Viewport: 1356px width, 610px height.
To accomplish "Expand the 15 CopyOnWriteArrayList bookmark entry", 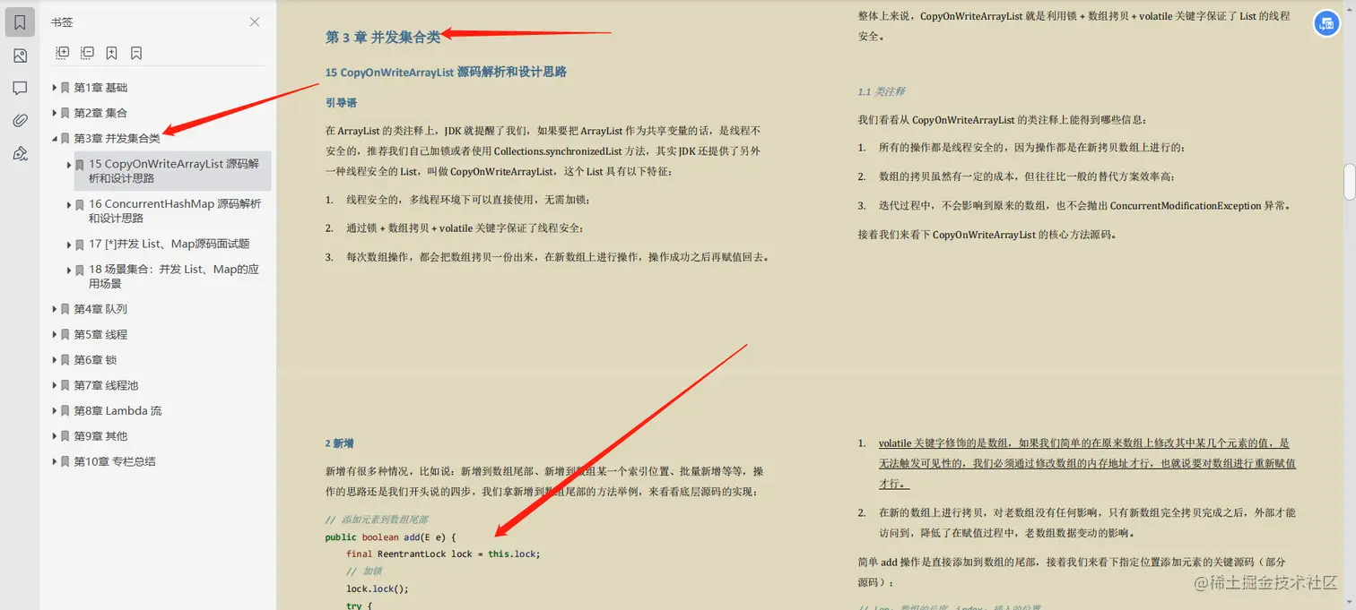I will [69, 164].
